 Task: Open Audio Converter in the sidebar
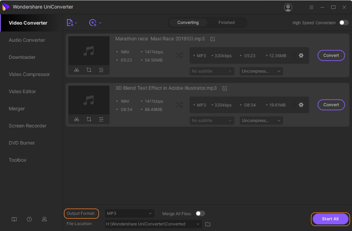(27, 40)
